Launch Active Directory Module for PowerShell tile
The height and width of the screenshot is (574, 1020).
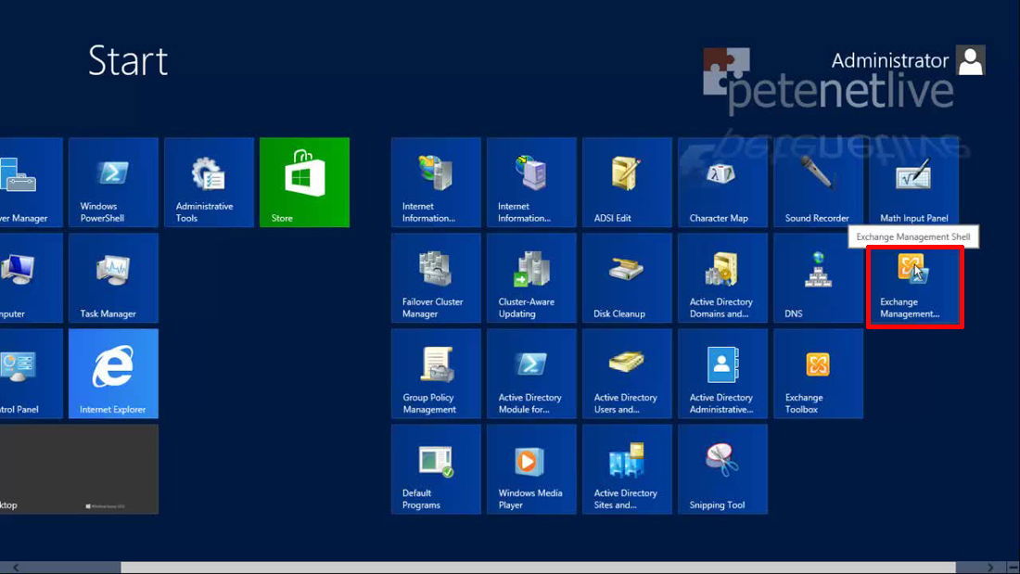coord(531,374)
